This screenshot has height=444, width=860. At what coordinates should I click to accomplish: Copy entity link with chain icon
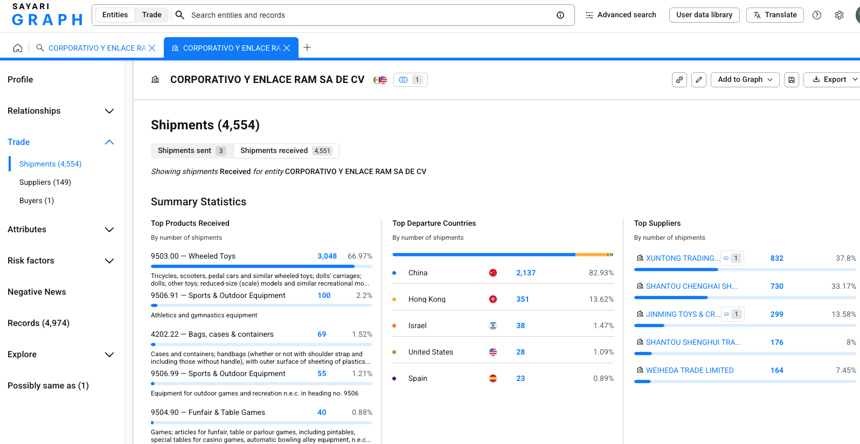coord(679,80)
